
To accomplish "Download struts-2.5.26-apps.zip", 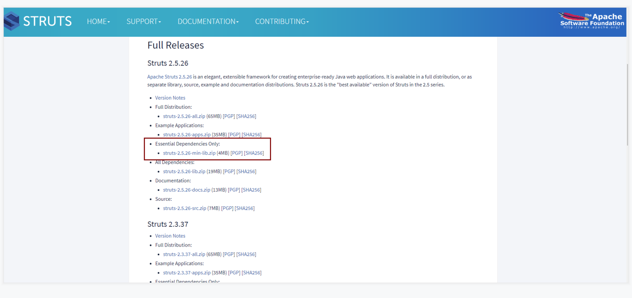I will tap(187, 135).
